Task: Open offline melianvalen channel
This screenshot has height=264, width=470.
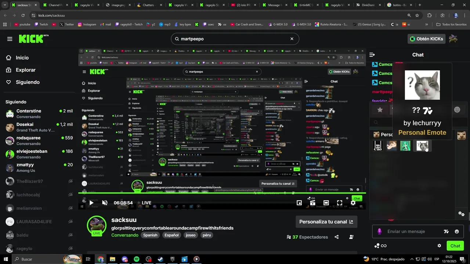Action: tap(39, 208)
